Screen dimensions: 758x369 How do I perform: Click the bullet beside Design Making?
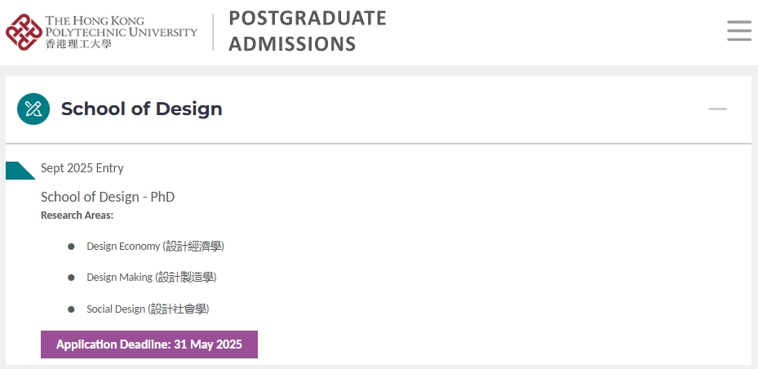(71, 278)
